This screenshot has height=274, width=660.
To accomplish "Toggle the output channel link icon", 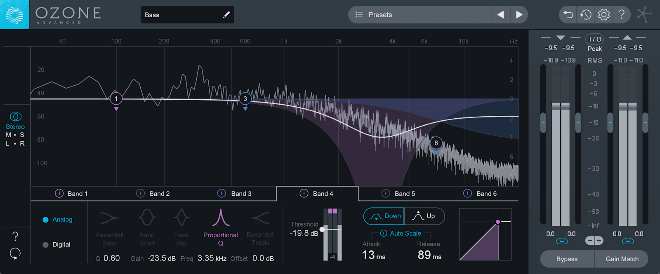I will 628,241.
